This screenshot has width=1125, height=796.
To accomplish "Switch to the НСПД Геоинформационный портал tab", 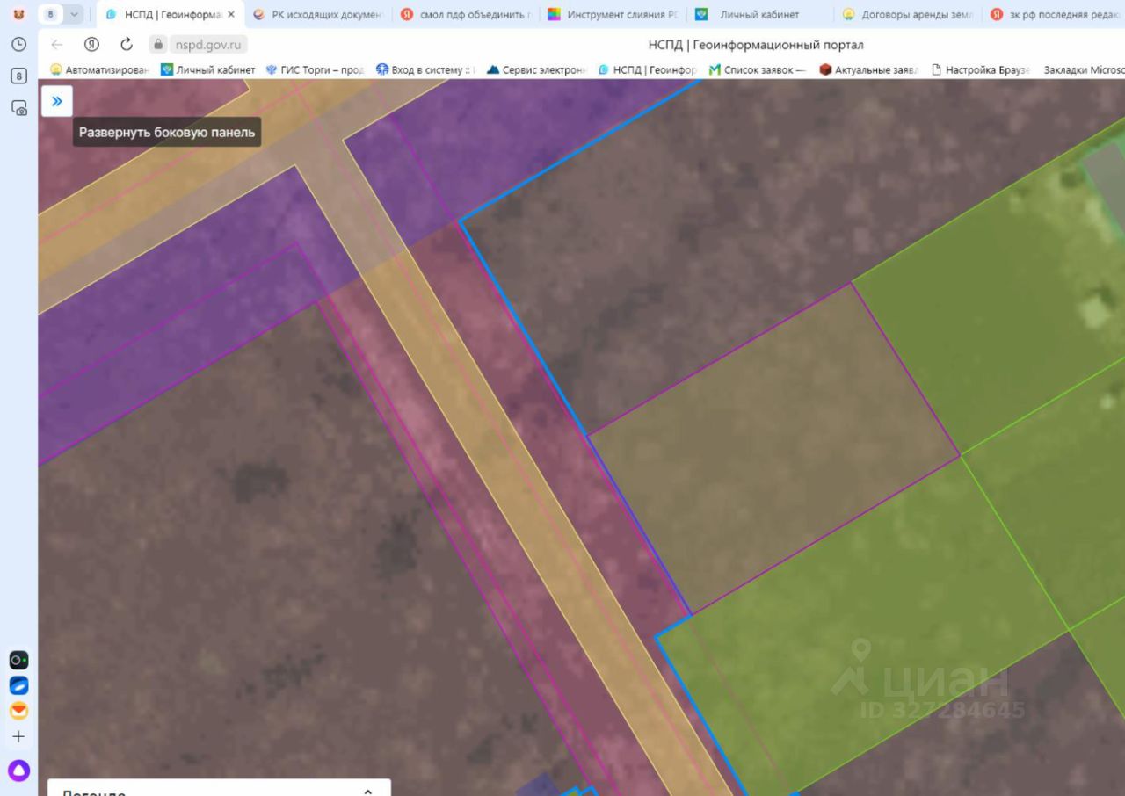I will tap(171, 15).
